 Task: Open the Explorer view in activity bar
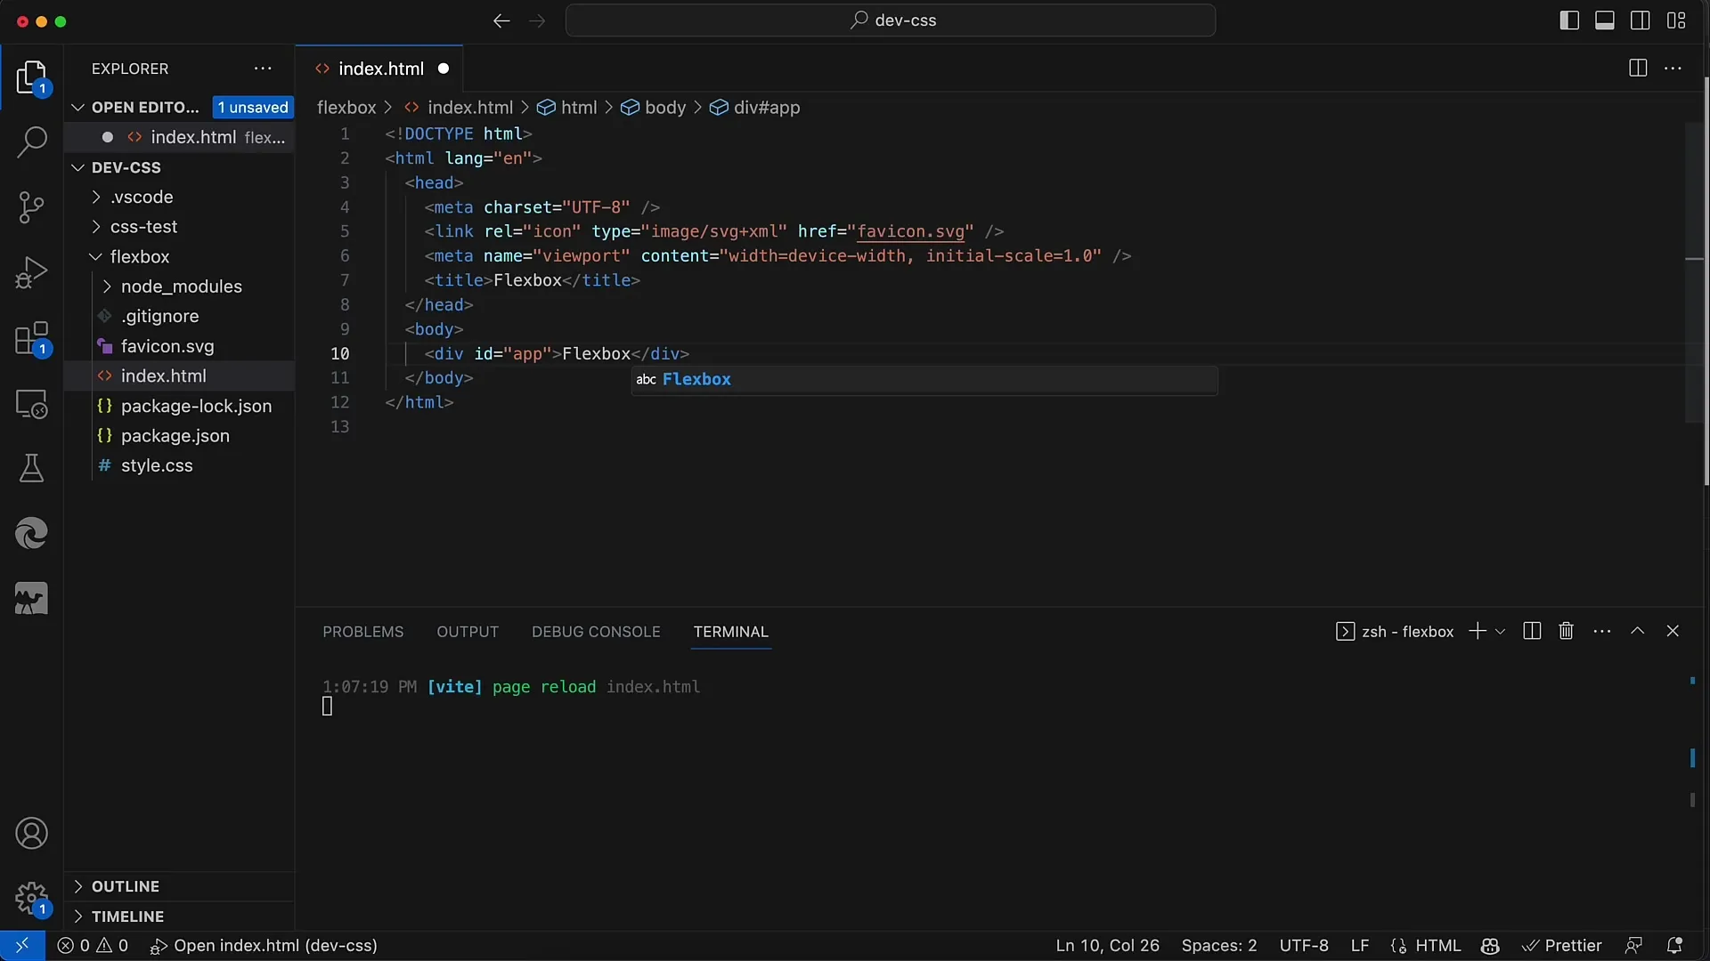32,78
